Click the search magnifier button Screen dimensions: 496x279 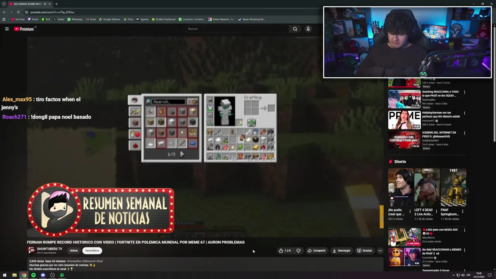coord(295,29)
